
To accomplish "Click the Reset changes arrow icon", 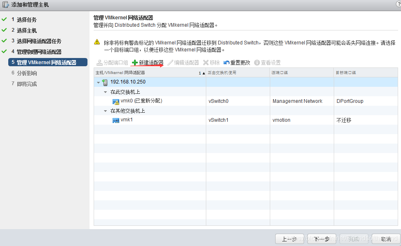I will pyautogui.click(x=226, y=63).
